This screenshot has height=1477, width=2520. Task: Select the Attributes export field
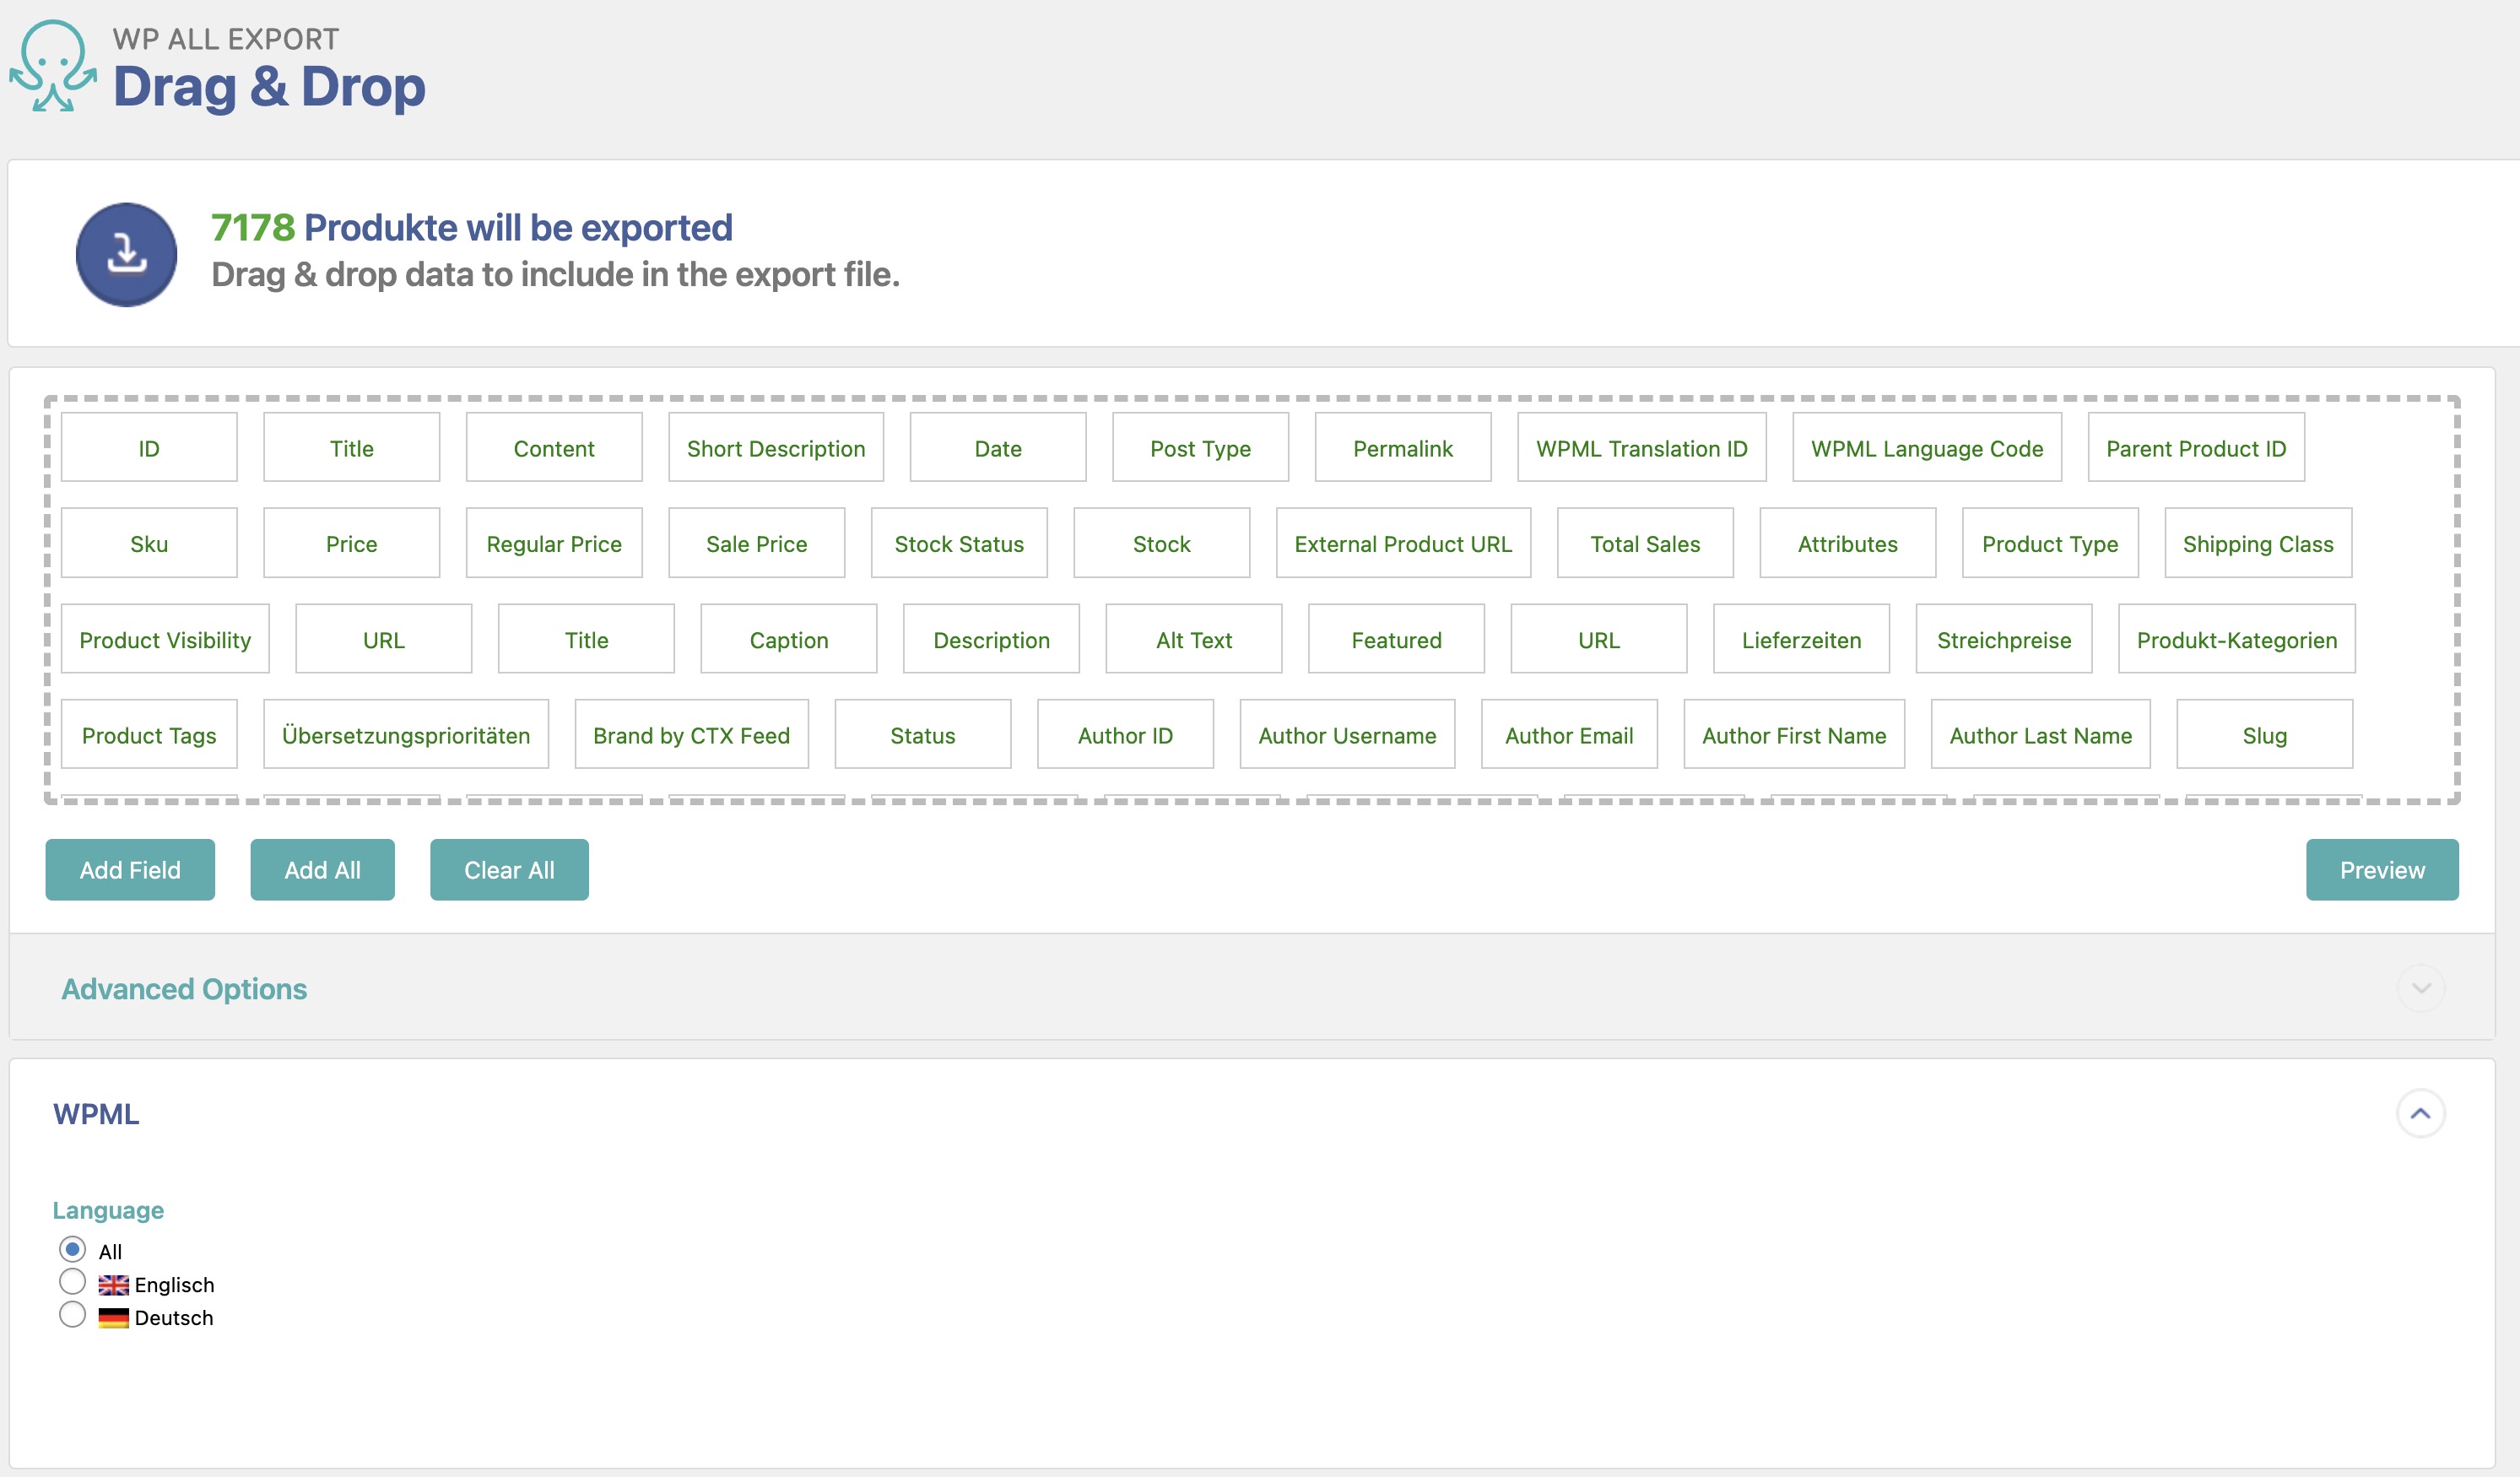click(x=1848, y=543)
